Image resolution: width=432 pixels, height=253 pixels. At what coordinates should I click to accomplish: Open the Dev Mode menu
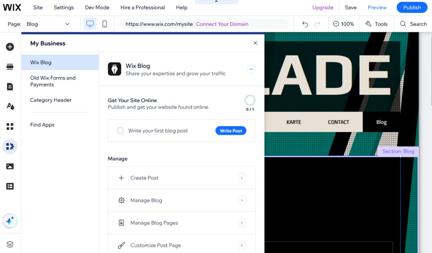coord(97,8)
